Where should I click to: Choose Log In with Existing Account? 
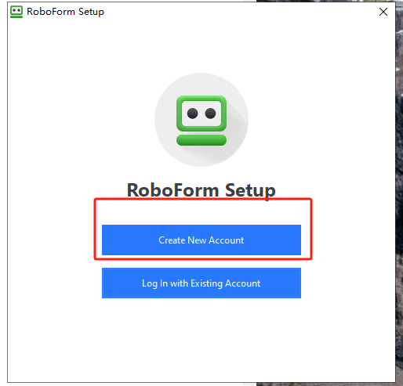pyautogui.click(x=201, y=283)
